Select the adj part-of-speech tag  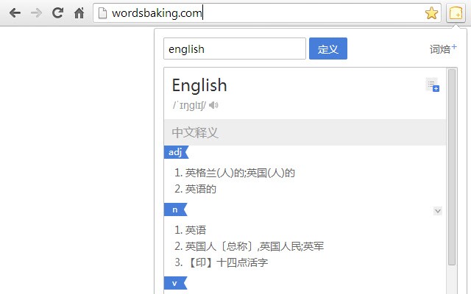tap(175, 152)
